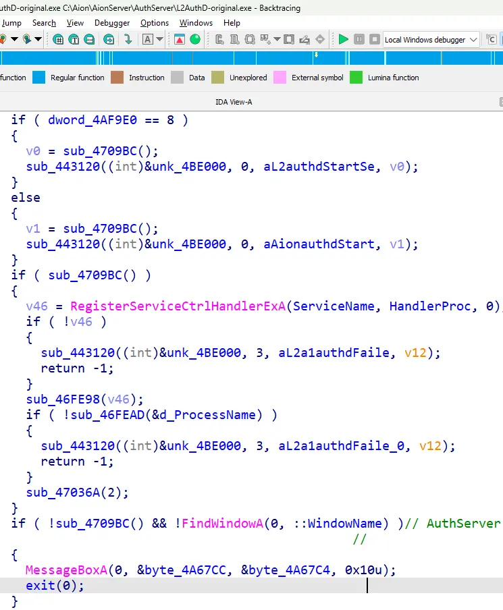Click the External symbol pink legend swatch
This screenshot has width=503, height=610.
pos(280,78)
